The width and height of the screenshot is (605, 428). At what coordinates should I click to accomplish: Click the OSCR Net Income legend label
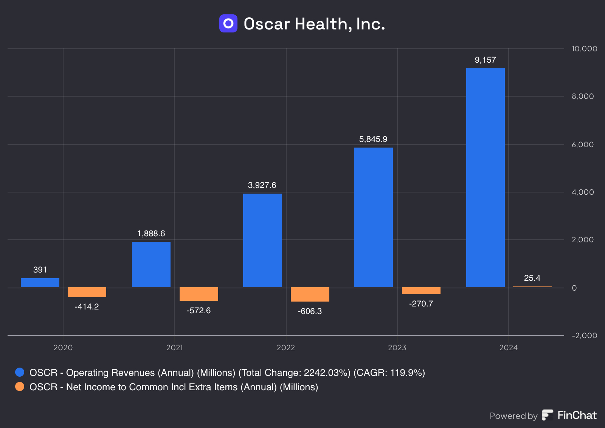pyautogui.click(x=174, y=387)
